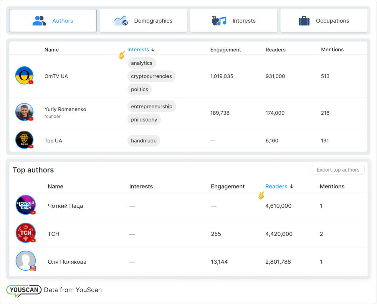Choose the handmade interest tag

[x=144, y=141]
